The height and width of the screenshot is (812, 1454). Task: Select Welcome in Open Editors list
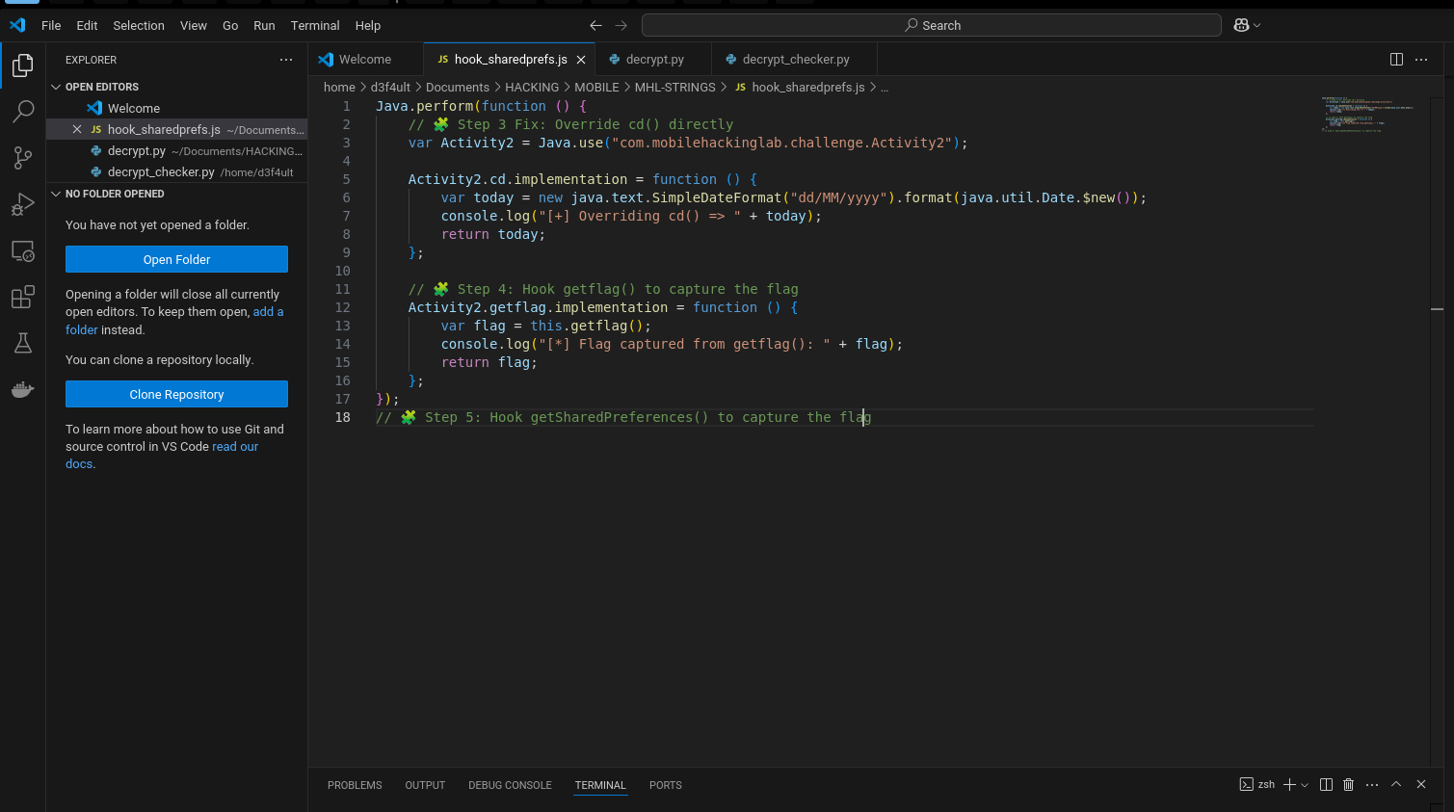177,108
